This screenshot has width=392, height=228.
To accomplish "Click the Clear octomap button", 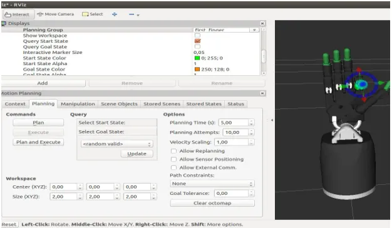I will click(x=212, y=203).
